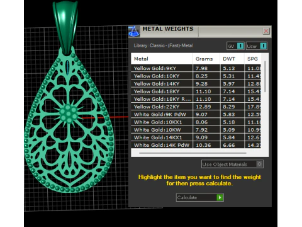Select the White Gold:9K PdW row

pos(196,114)
